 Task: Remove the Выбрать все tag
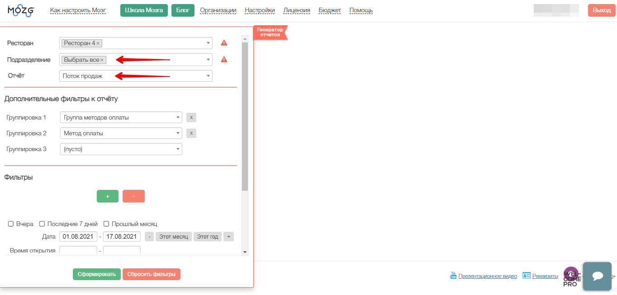102,60
